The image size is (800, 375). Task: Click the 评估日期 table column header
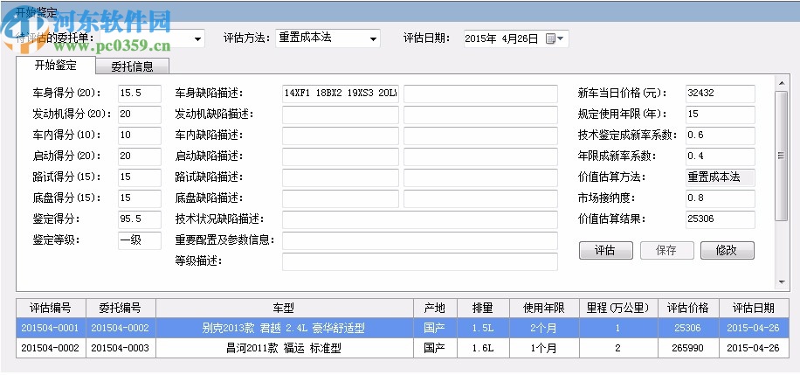[754, 308]
